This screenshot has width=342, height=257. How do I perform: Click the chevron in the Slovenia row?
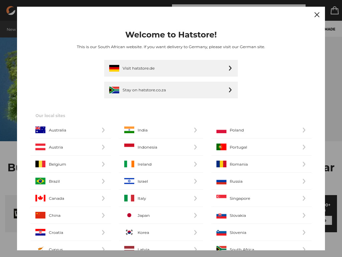pos(304,233)
